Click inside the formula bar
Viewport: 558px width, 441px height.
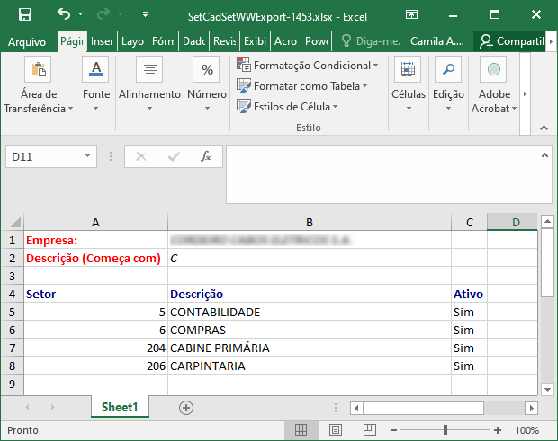tap(382, 174)
